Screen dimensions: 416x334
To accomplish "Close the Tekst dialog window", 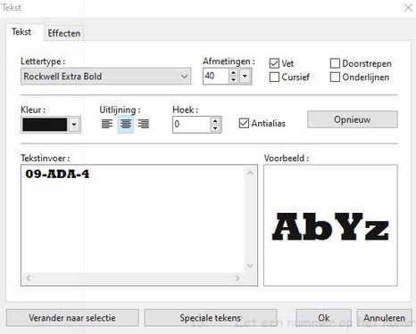I will click(408, 7).
